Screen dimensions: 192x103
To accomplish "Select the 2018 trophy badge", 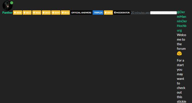I will coord(17,13).
